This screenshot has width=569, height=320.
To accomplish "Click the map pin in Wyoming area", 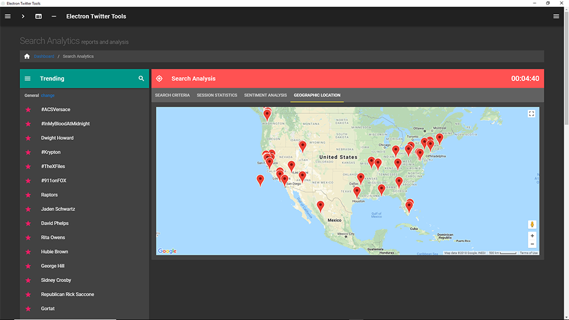I will click(302, 146).
